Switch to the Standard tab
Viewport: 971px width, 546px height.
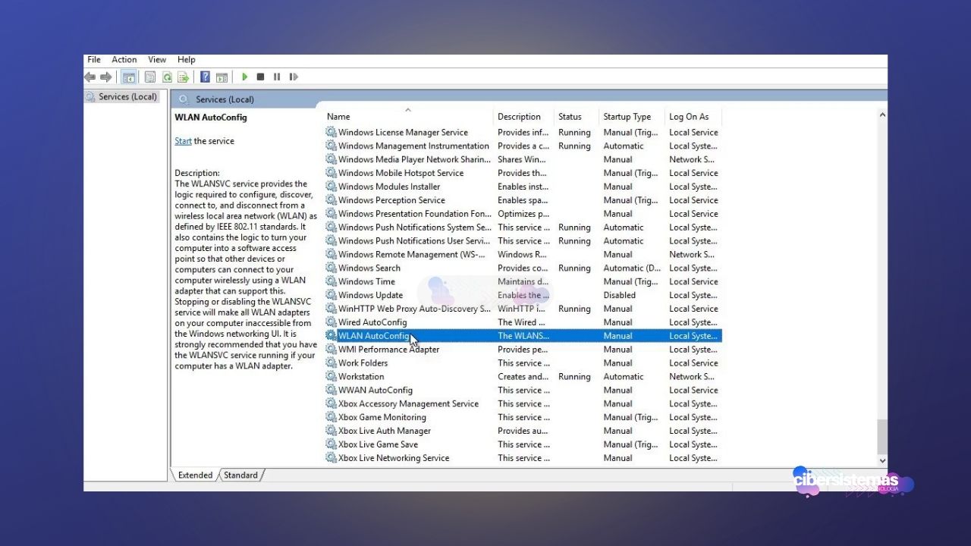(x=240, y=475)
